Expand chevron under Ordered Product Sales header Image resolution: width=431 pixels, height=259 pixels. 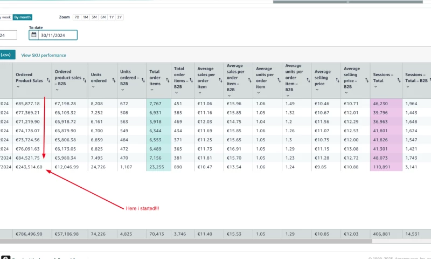tap(18, 87)
